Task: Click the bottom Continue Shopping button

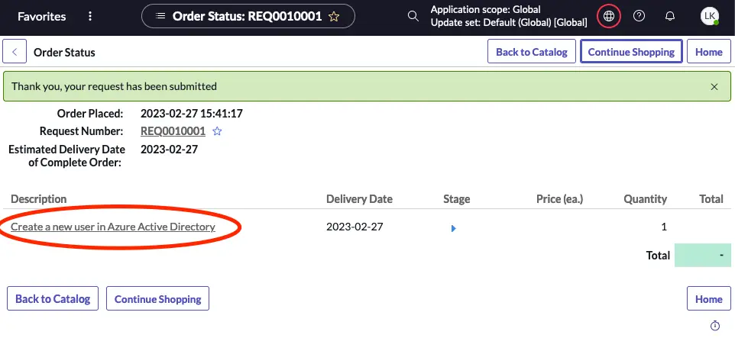Action: pos(157,298)
